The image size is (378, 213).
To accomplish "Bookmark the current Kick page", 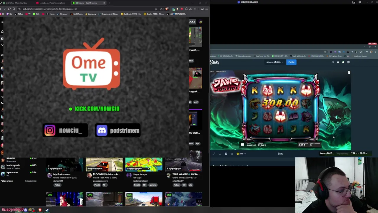I will pyautogui.click(x=14, y=9).
